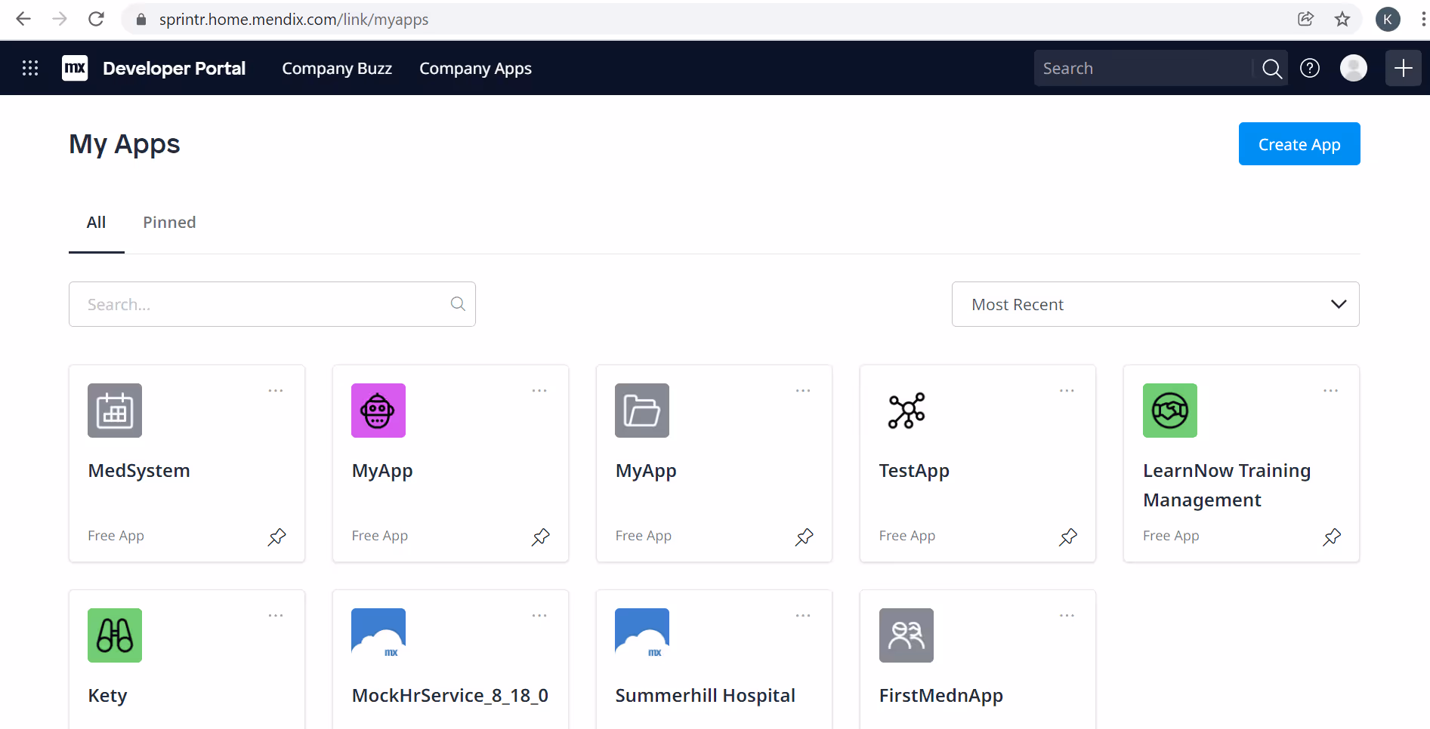Open the app launcher grid icon

click(x=29, y=68)
